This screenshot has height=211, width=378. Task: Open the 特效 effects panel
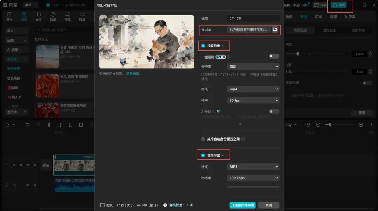[68, 16]
